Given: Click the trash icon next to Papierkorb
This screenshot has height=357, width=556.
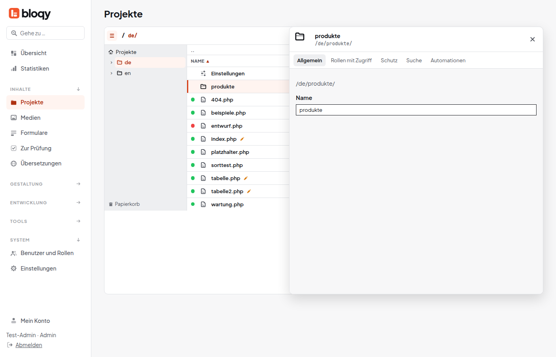Looking at the screenshot, I should click(x=111, y=204).
